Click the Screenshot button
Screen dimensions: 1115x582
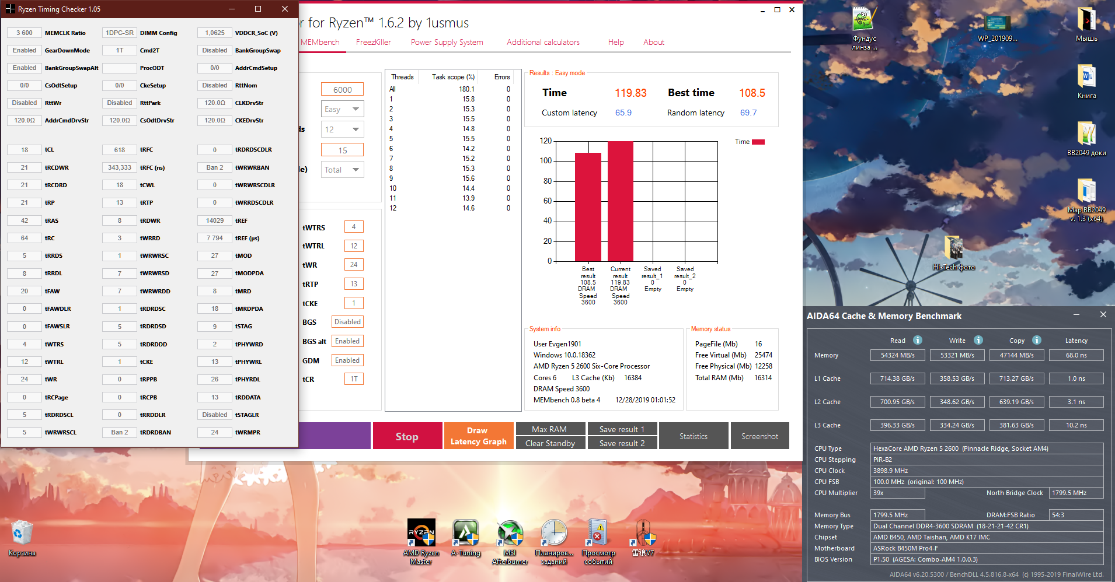click(759, 436)
